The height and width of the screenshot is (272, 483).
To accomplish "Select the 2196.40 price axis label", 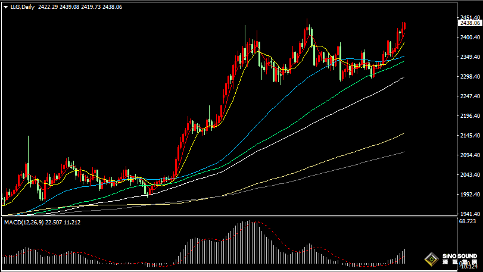I will (469, 116).
